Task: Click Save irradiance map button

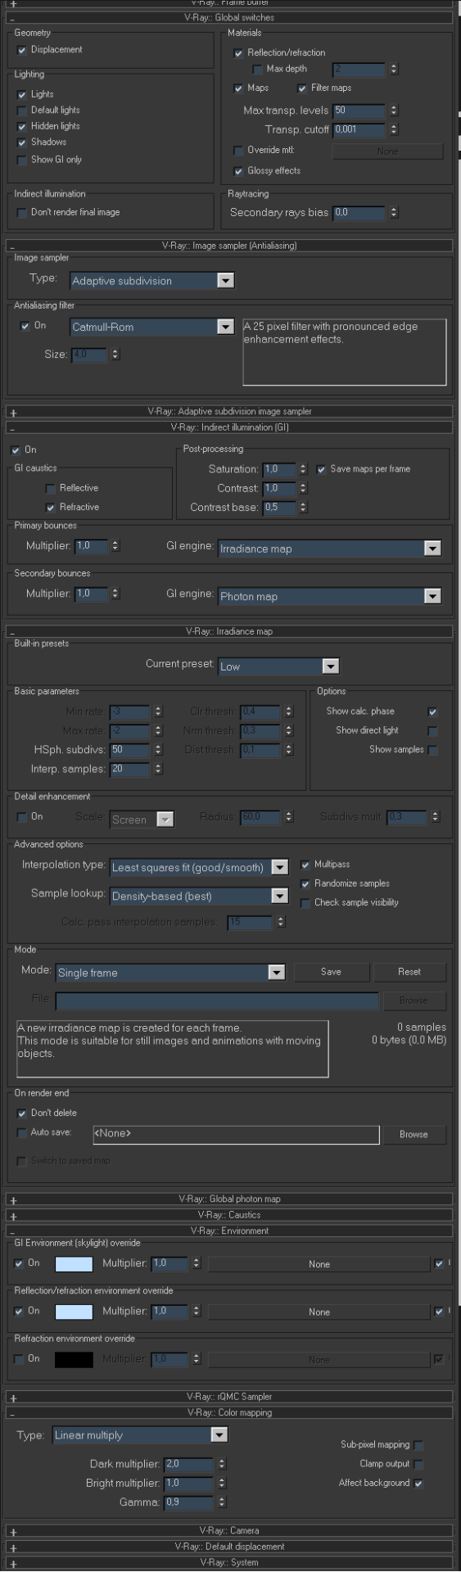Action: [x=331, y=972]
